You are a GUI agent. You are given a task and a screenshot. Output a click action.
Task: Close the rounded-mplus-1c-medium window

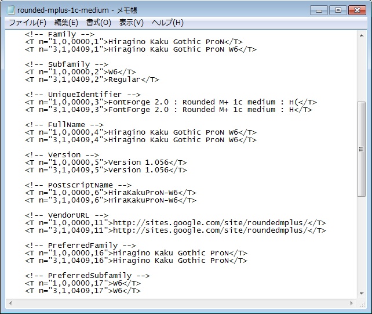tap(357, 10)
